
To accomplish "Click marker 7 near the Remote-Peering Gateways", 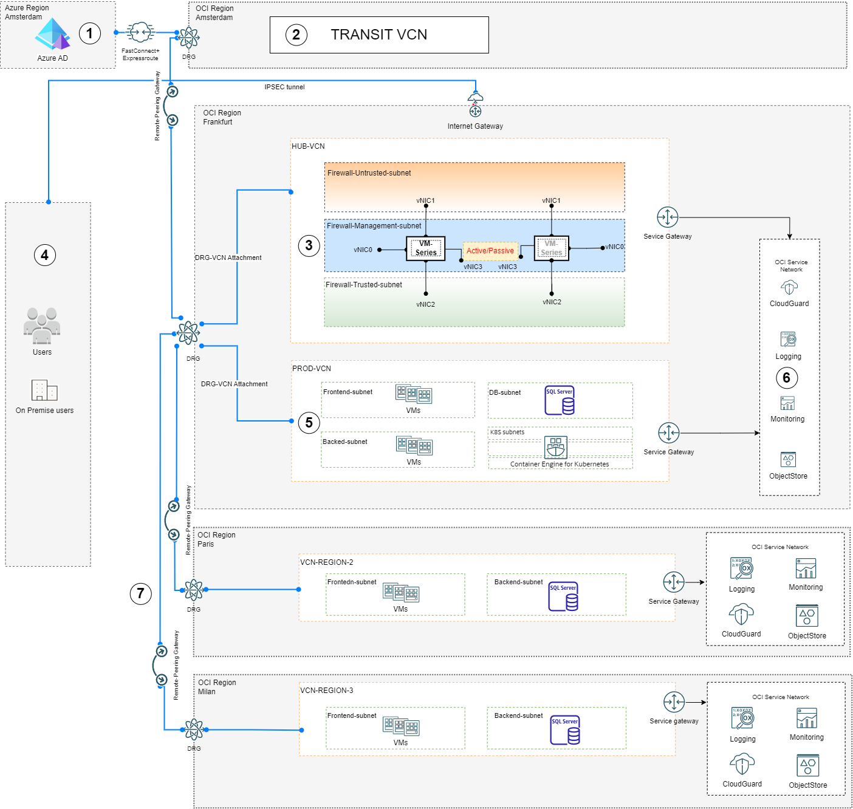I will (142, 594).
